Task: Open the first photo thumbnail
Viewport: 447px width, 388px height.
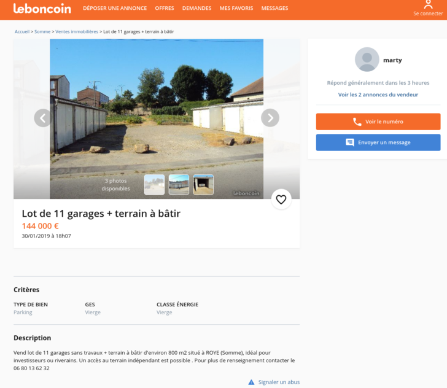Action: [x=154, y=185]
